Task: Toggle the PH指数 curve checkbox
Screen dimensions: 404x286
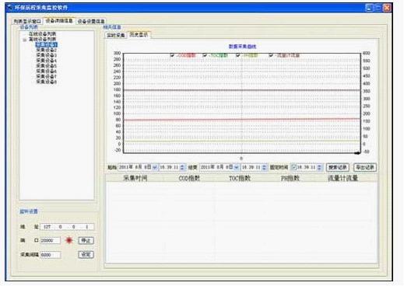Action: point(238,55)
